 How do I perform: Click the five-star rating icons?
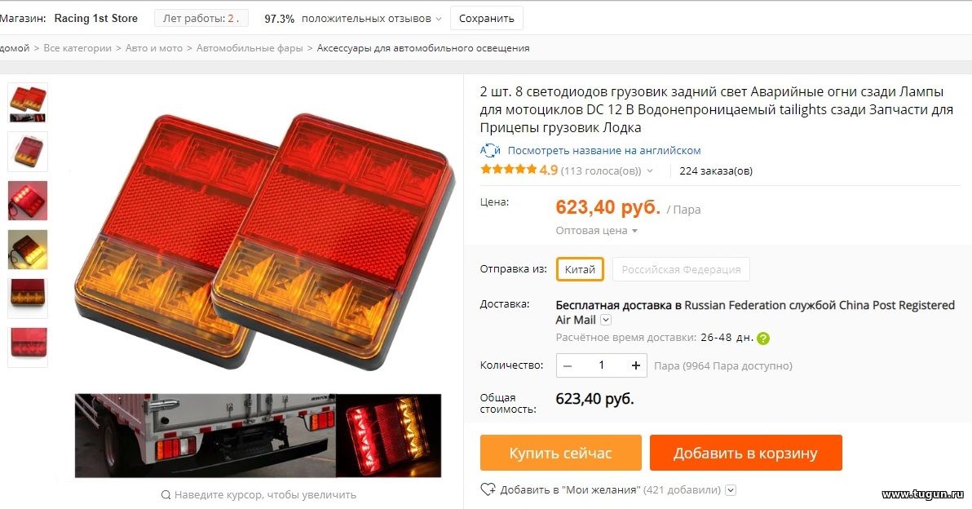tap(508, 169)
